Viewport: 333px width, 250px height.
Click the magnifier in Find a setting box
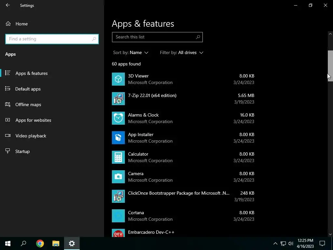(94, 39)
